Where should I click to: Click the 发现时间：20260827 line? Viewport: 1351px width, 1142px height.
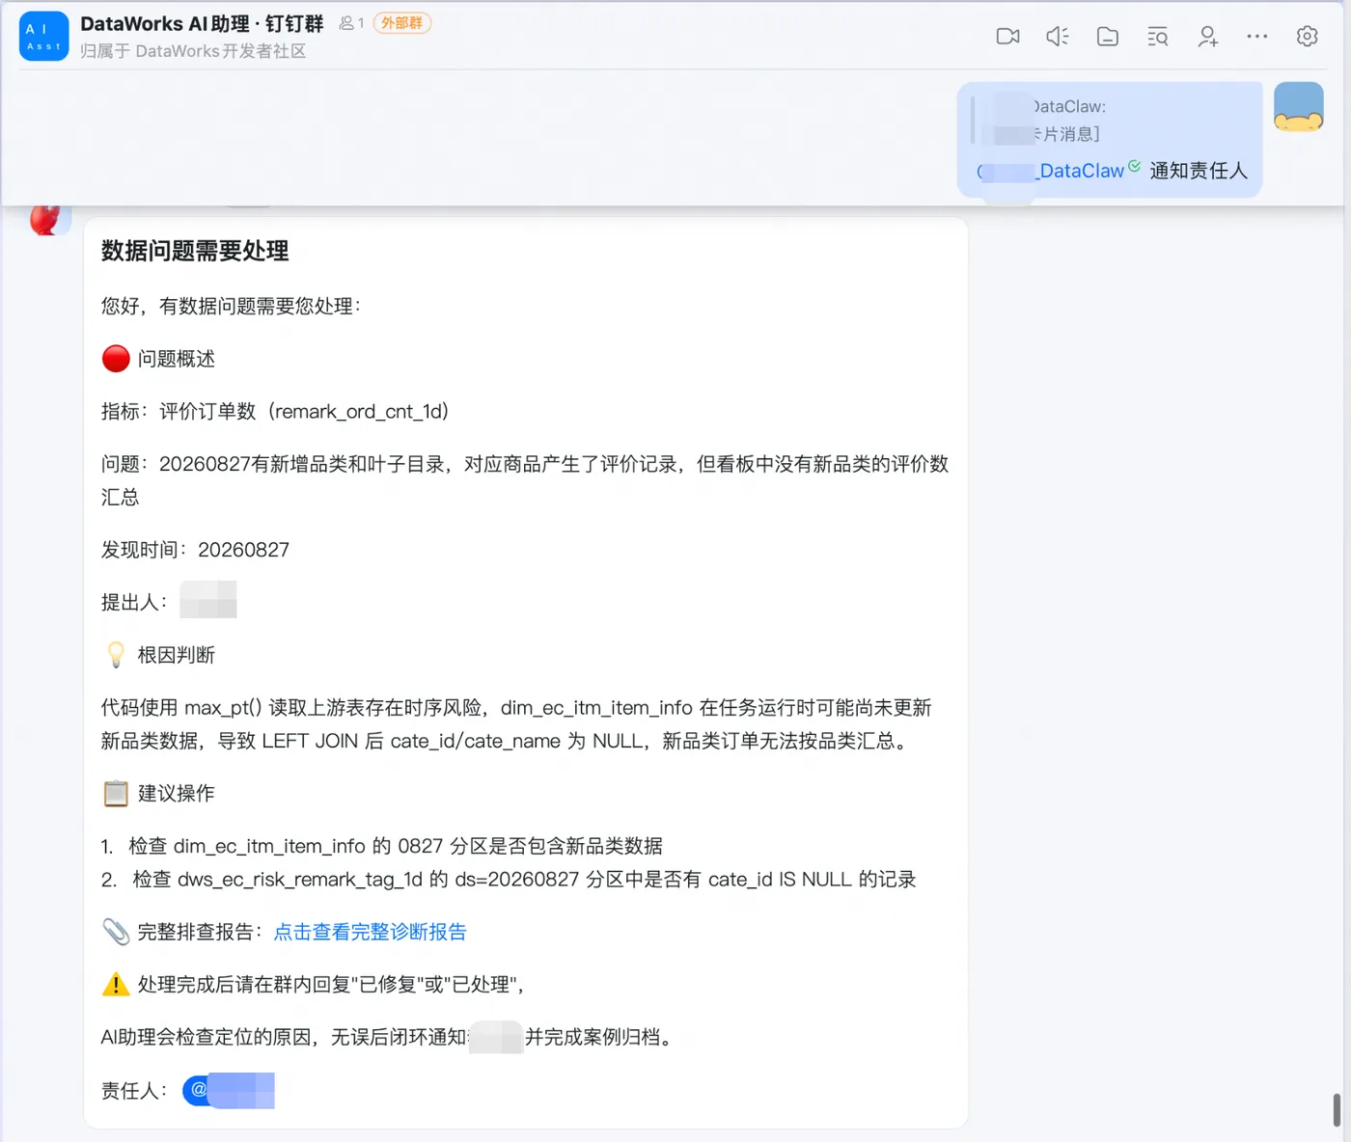[195, 550]
